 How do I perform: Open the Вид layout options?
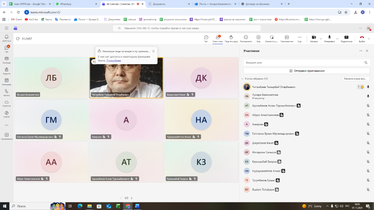point(258,38)
